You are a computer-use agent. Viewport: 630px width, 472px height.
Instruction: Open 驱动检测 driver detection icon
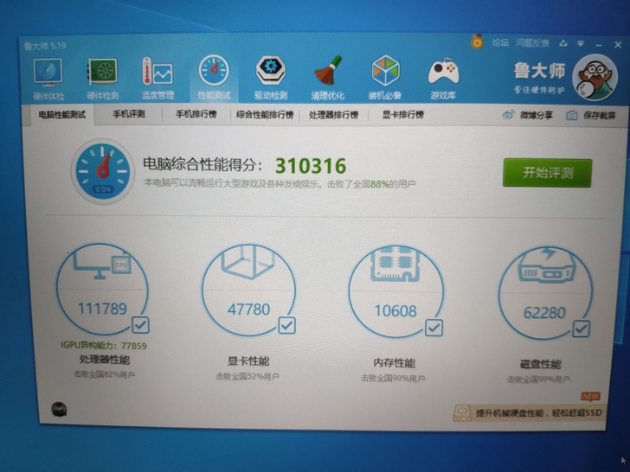coord(271,78)
